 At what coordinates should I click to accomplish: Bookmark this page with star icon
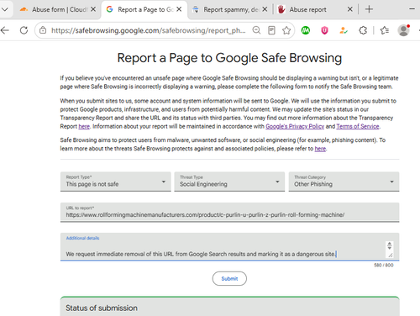click(x=286, y=30)
